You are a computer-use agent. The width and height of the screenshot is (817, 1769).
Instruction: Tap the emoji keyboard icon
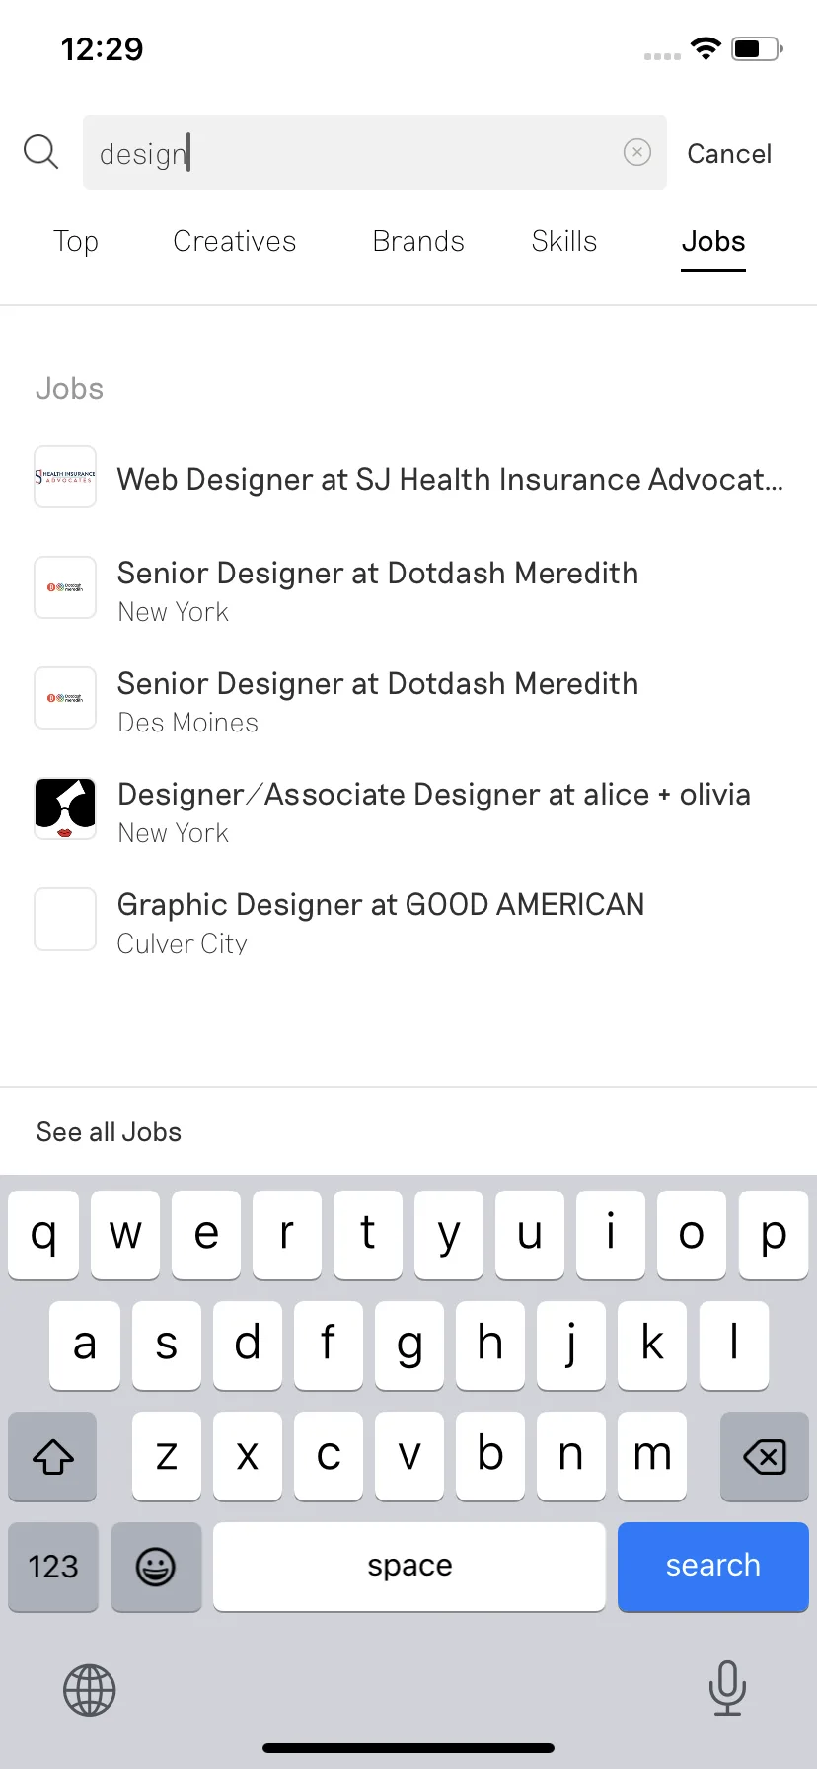click(x=156, y=1567)
